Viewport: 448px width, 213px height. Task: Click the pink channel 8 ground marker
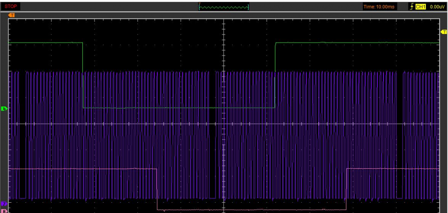(x=4, y=210)
